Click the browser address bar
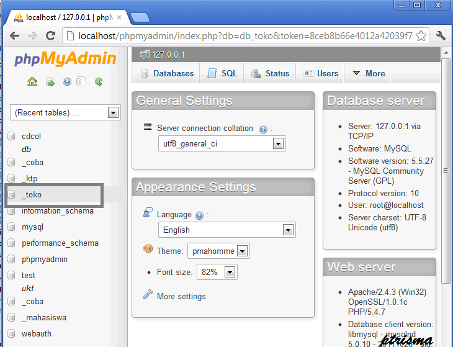The image size is (453, 347). tap(246, 36)
